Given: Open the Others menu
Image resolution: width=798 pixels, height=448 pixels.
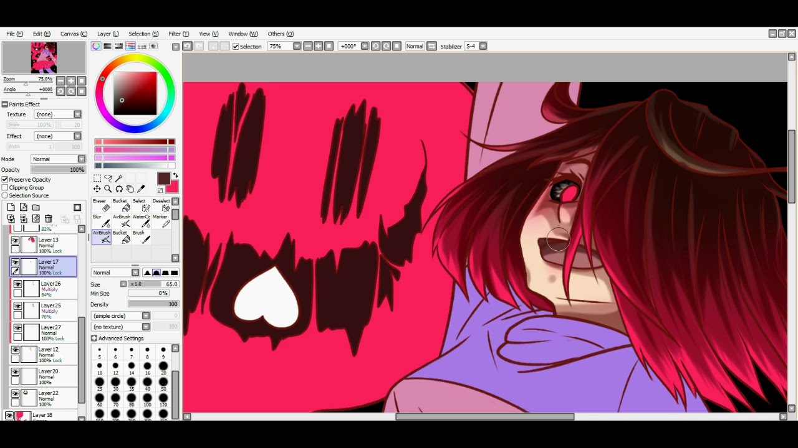Looking at the screenshot, I should (281, 34).
